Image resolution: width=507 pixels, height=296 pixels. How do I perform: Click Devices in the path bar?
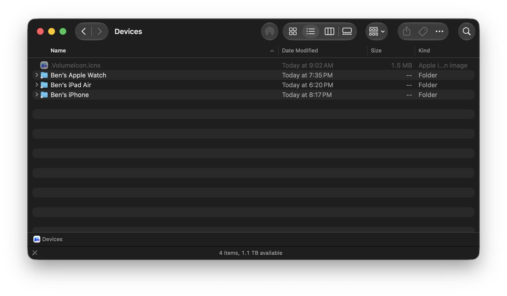[52, 239]
